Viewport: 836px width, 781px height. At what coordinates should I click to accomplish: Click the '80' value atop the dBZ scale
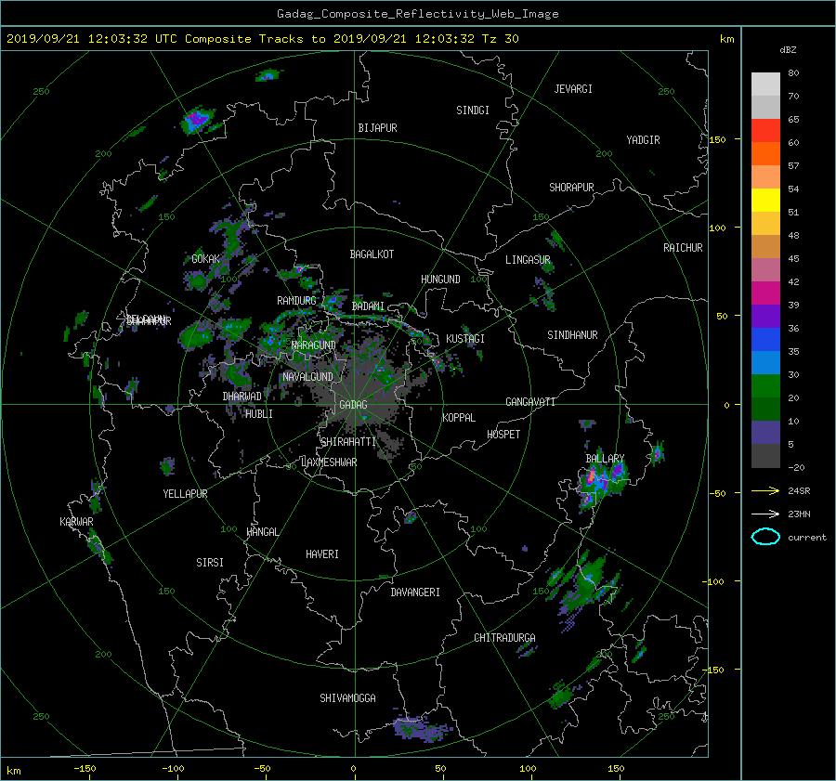tap(793, 73)
